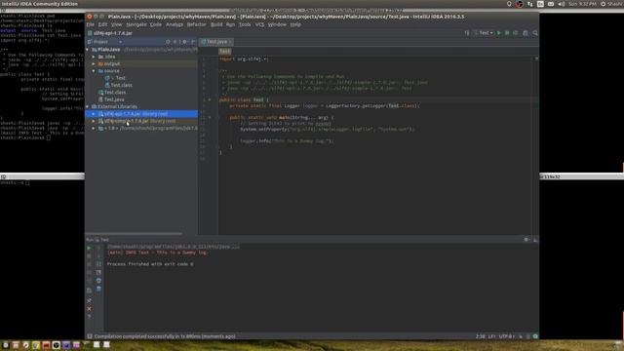
Task: Click the green Run toolbar icon
Action: tap(498, 33)
